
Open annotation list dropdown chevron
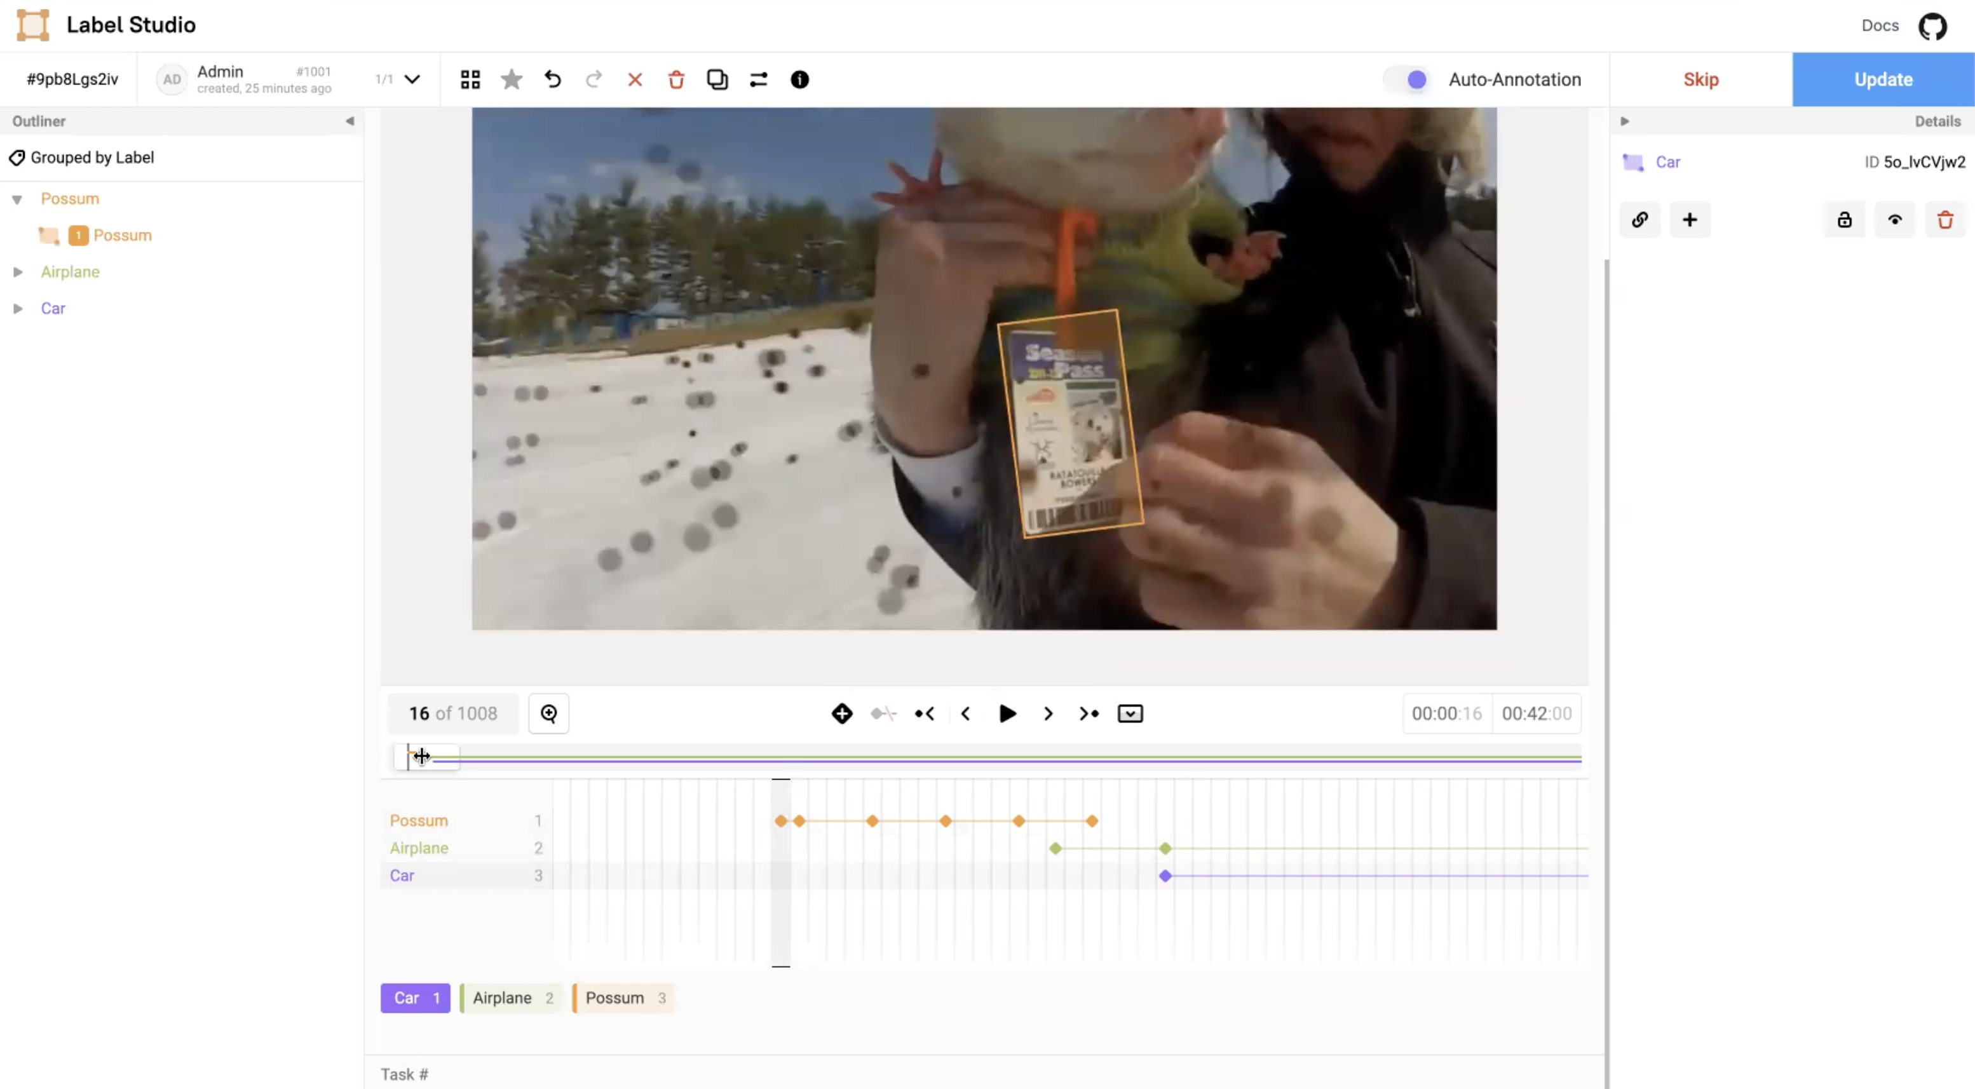coord(412,79)
